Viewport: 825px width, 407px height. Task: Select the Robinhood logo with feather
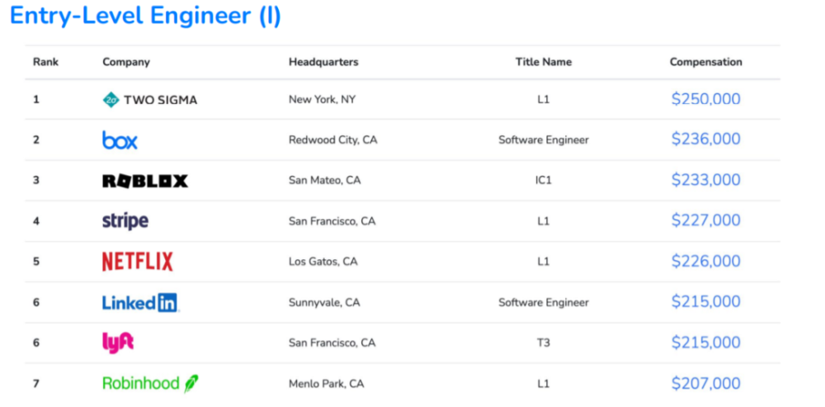point(150,383)
